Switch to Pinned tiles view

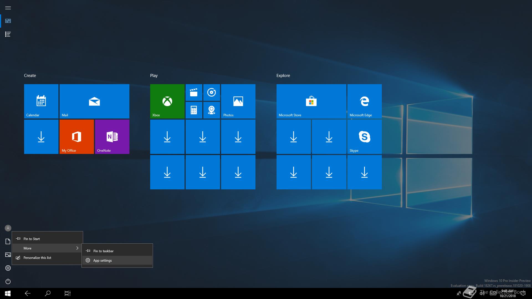coord(8,21)
